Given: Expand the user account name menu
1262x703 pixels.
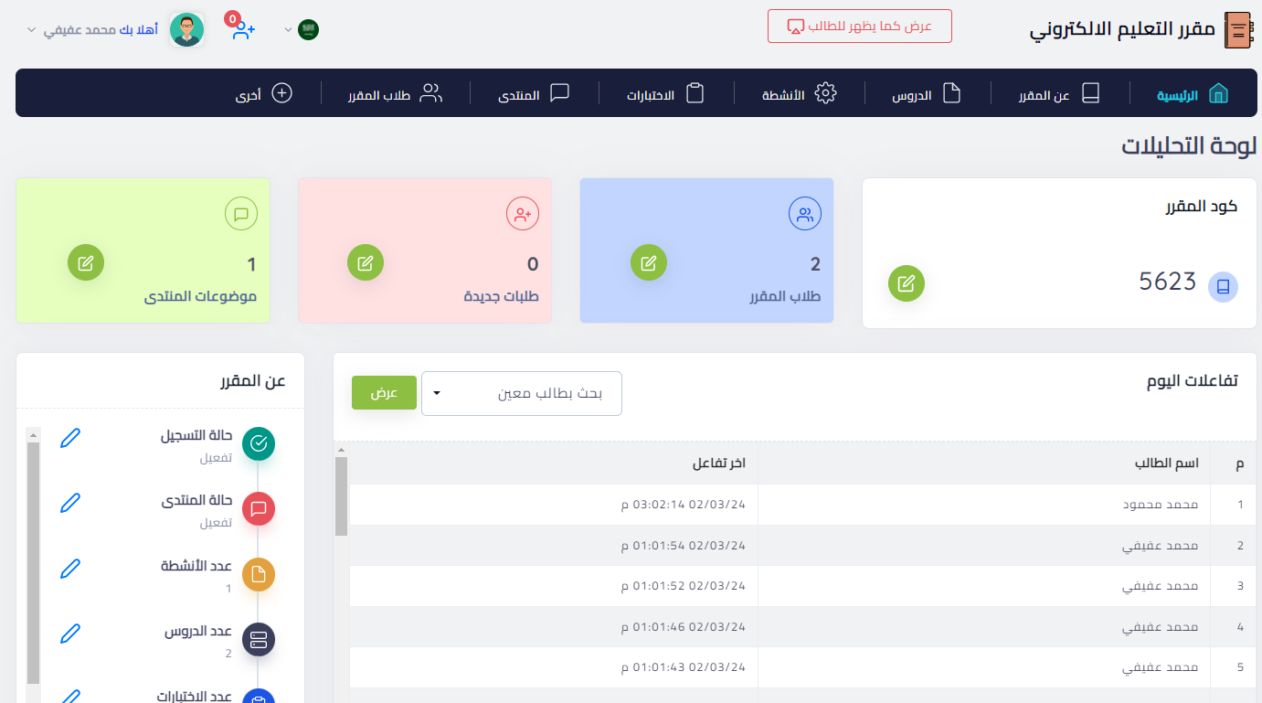Looking at the screenshot, I should click(x=91, y=29).
